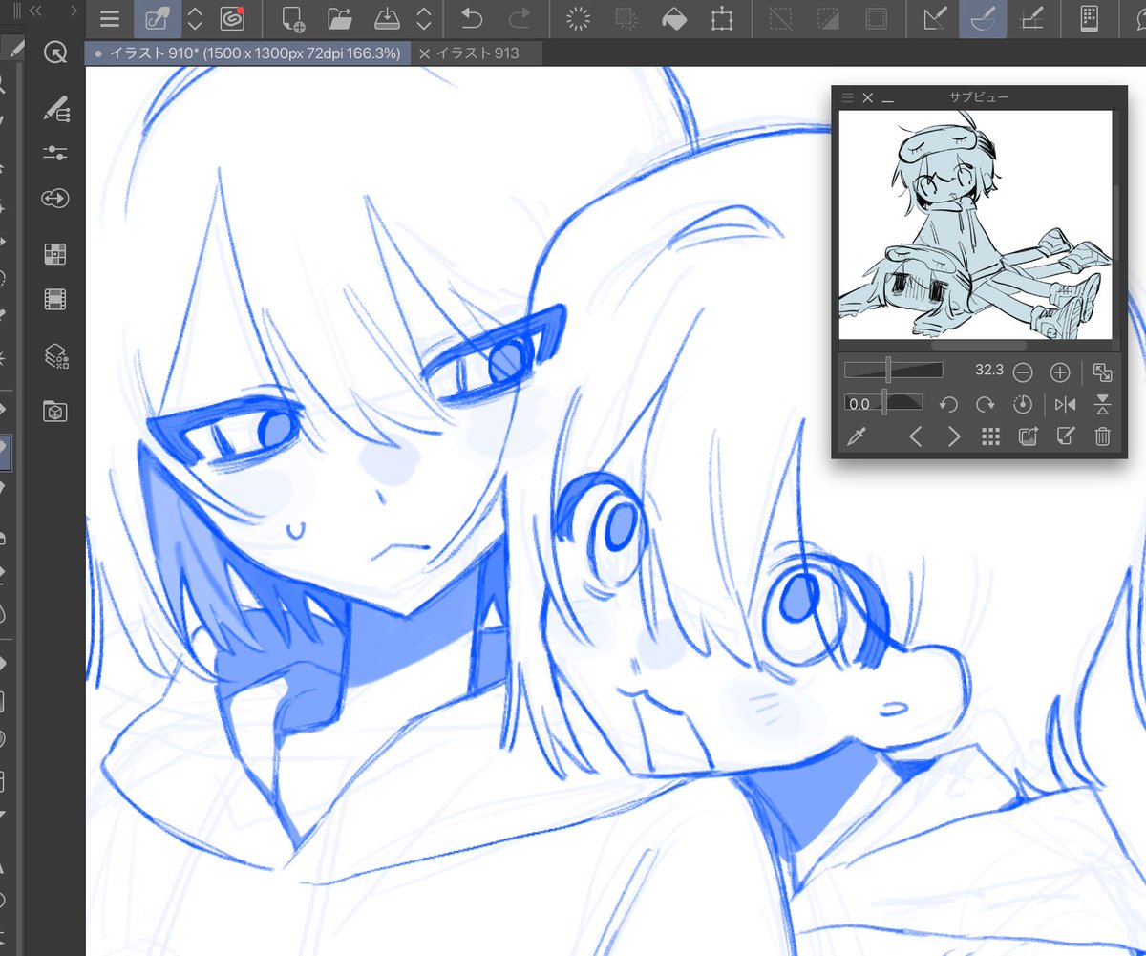This screenshot has height=956, width=1146.
Task: Go to next image in Sub View
Action: pyautogui.click(x=953, y=437)
